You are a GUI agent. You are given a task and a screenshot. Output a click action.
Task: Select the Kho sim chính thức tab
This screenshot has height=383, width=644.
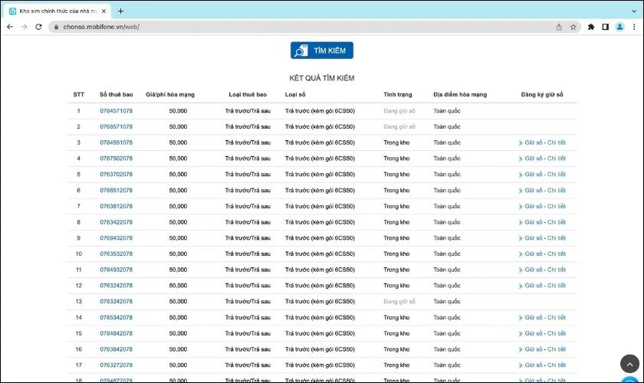tap(54, 11)
